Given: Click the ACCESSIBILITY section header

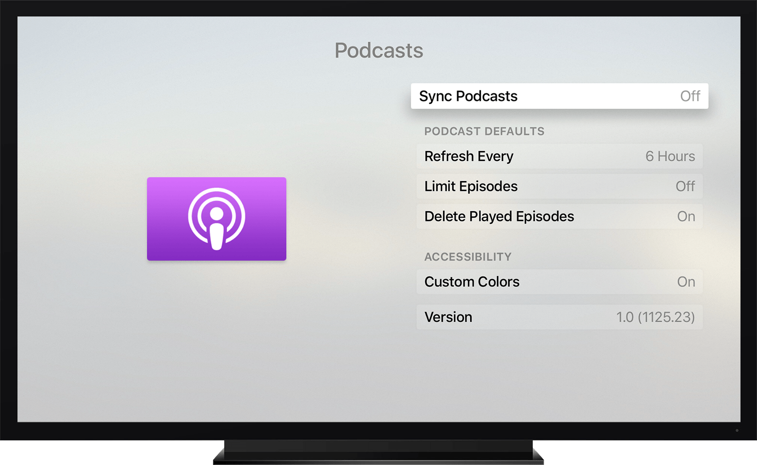Looking at the screenshot, I should (468, 257).
